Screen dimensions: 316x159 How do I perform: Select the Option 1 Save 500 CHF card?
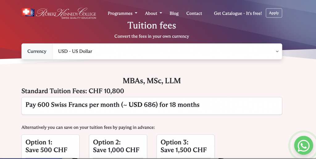point(50,146)
